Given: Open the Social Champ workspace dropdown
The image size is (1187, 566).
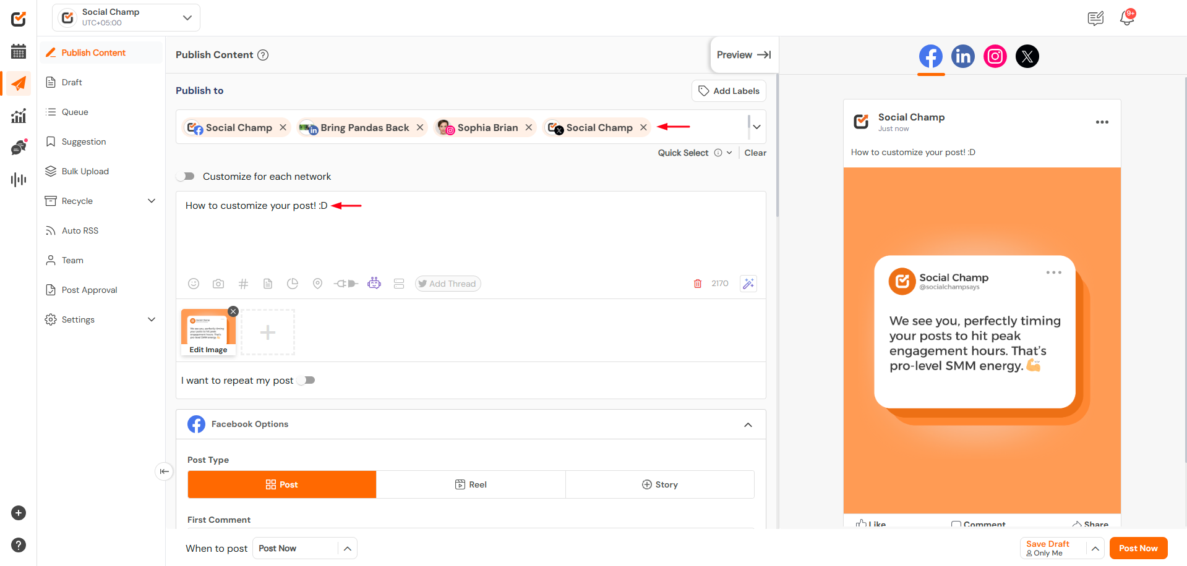Looking at the screenshot, I should [126, 17].
